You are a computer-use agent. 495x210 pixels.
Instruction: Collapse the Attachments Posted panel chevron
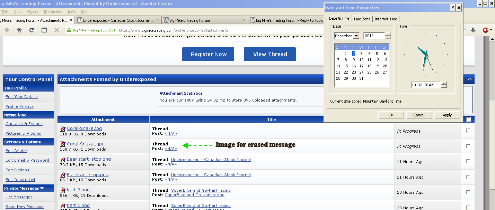point(469,79)
